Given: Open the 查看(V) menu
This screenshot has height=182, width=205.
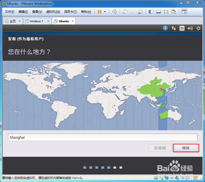Looking at the screenshot, I should coord(37,12).
